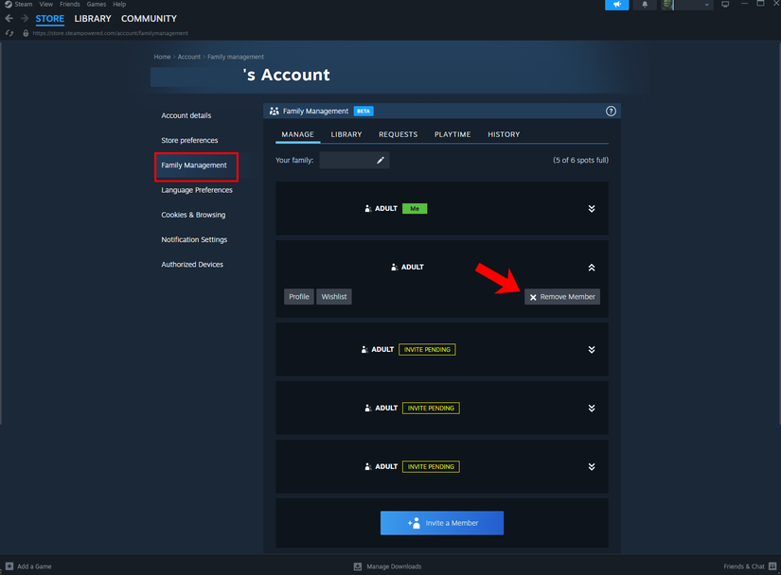Screen dimensions: 781x575
Task: Expand the last Invite Pending member
Action: click(591, 467)
